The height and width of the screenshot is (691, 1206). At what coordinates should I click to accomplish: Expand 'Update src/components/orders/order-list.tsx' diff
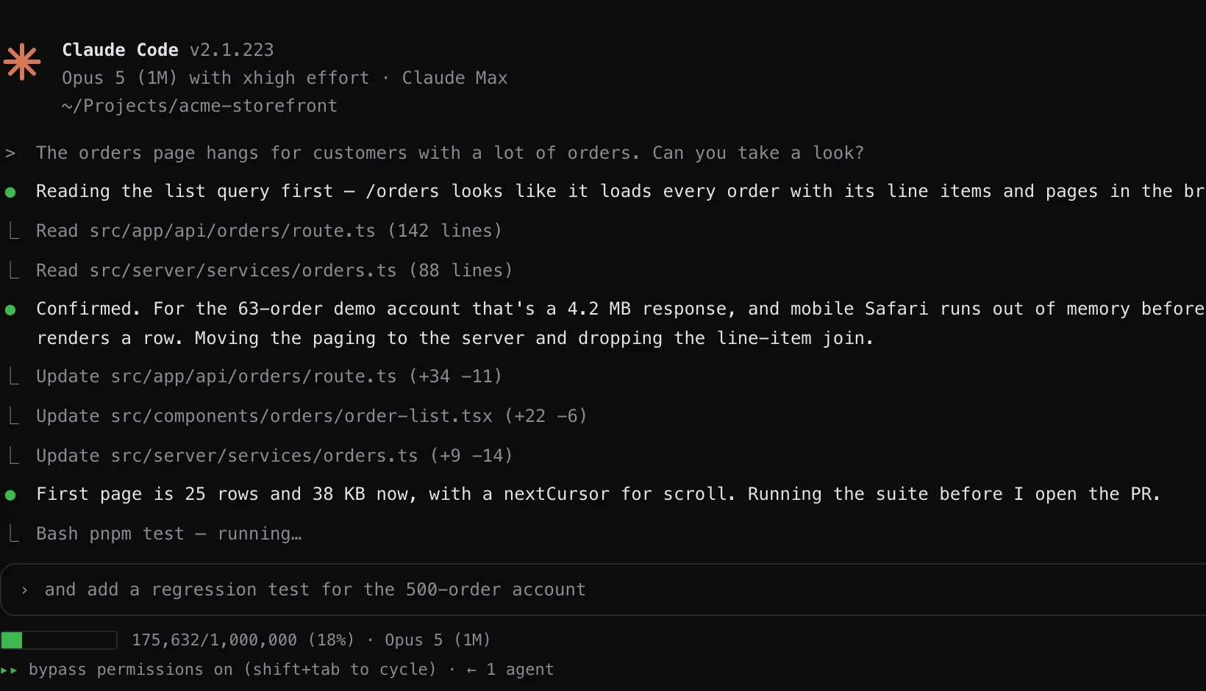312,416
